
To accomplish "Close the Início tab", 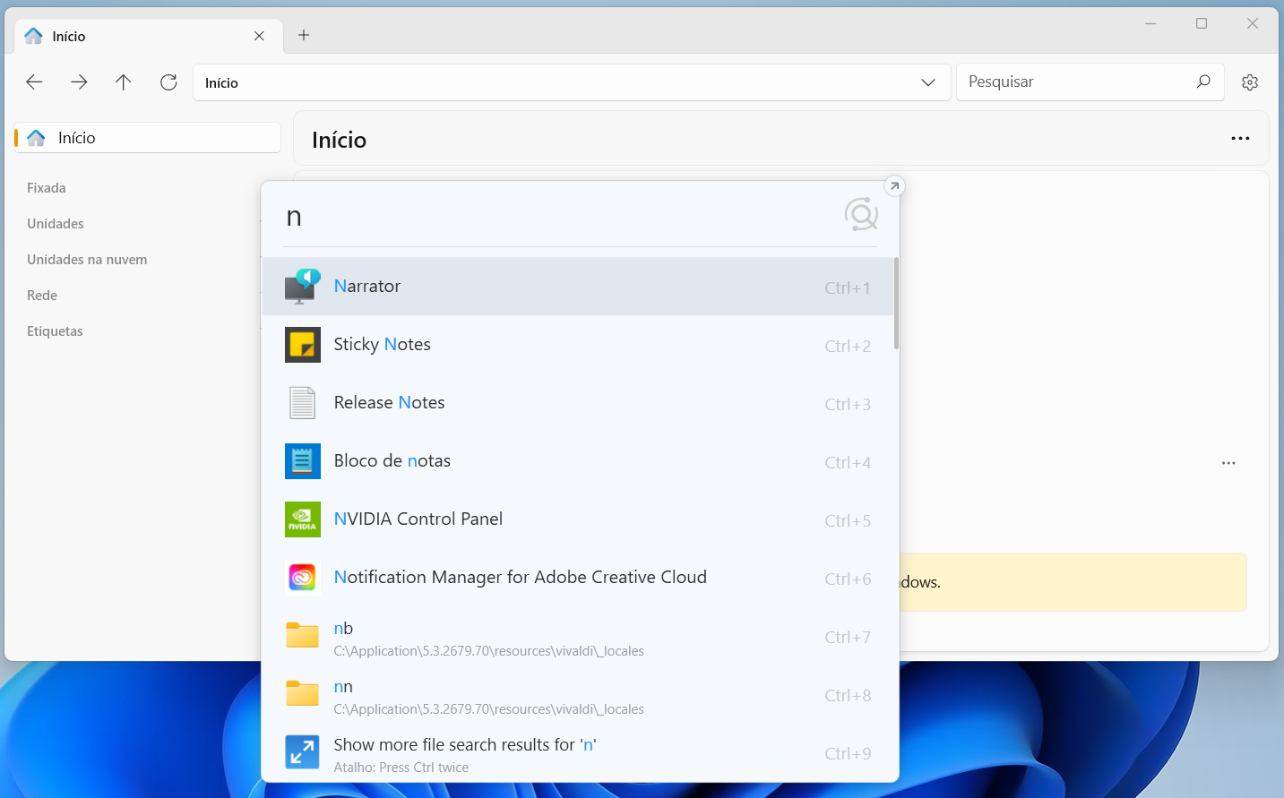I will [x=259, y=36].
